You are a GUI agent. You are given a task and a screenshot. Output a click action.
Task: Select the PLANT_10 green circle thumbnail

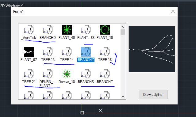pos(105,30)
